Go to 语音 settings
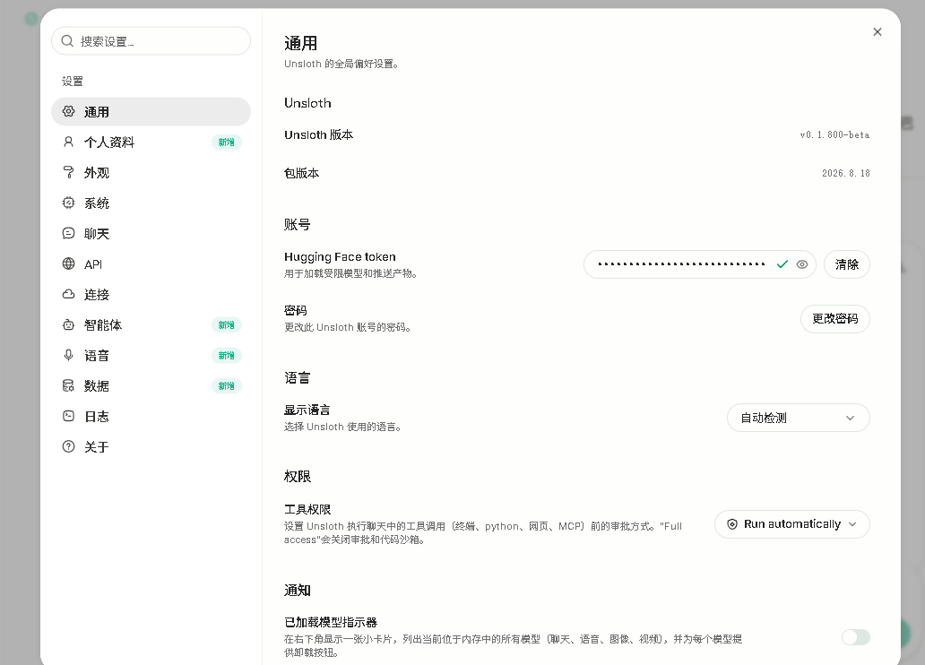925x665 pixels. click(x=151, y=355)
